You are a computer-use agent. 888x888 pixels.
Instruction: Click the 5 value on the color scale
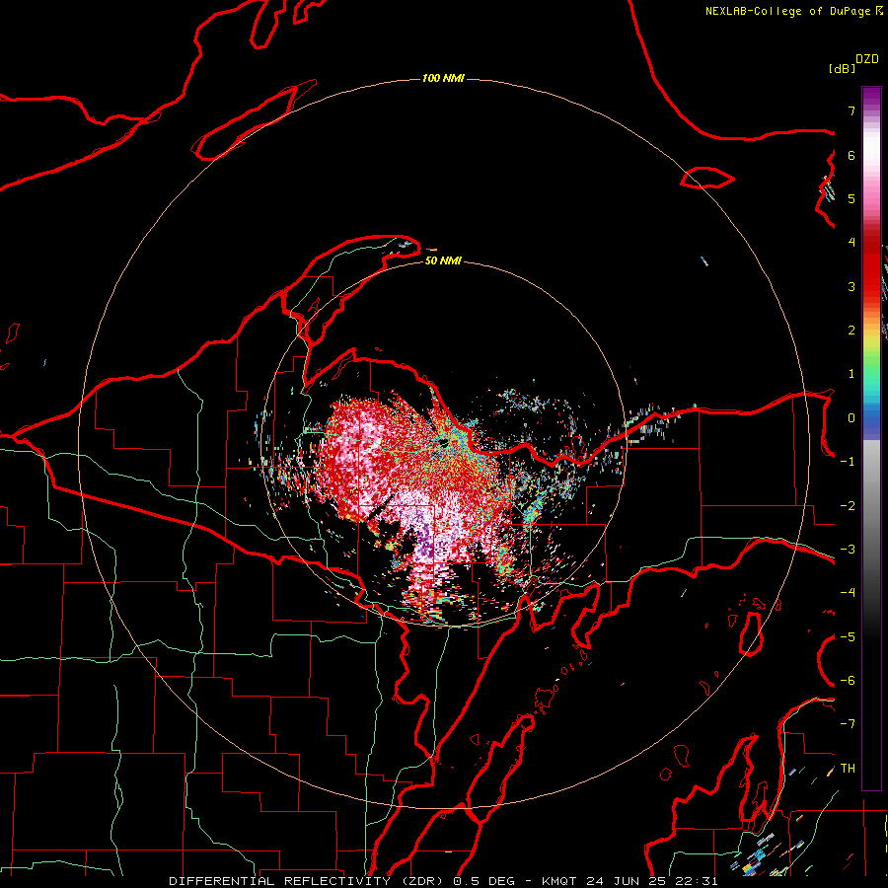851,198
